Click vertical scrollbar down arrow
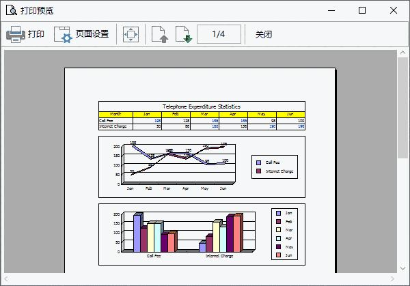This screenshot has height=286, width=410. click(x=402, y=268)
